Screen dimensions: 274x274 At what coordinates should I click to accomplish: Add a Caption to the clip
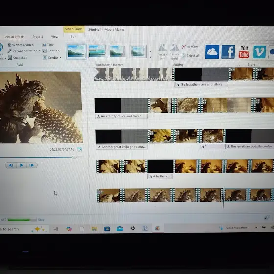(51, 51)
